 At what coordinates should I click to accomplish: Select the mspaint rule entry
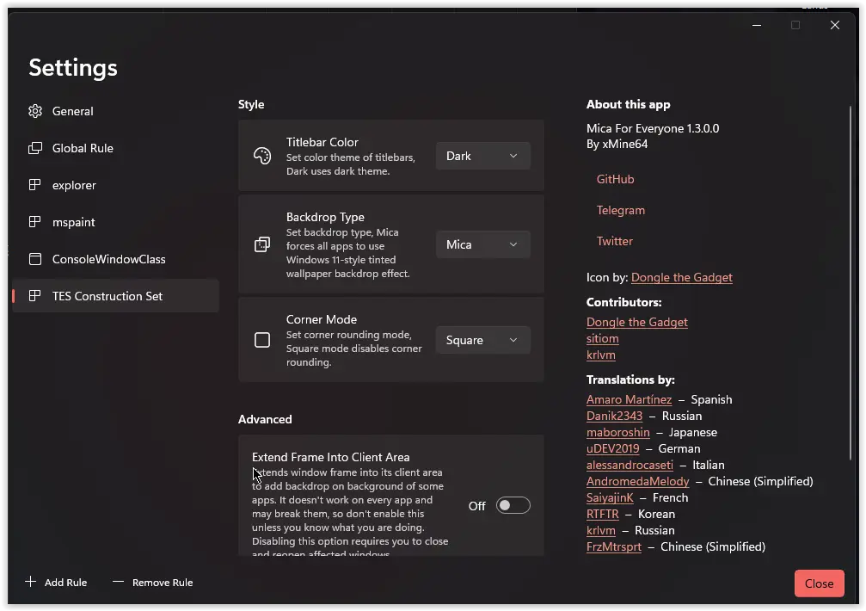[x=115, y=222]
